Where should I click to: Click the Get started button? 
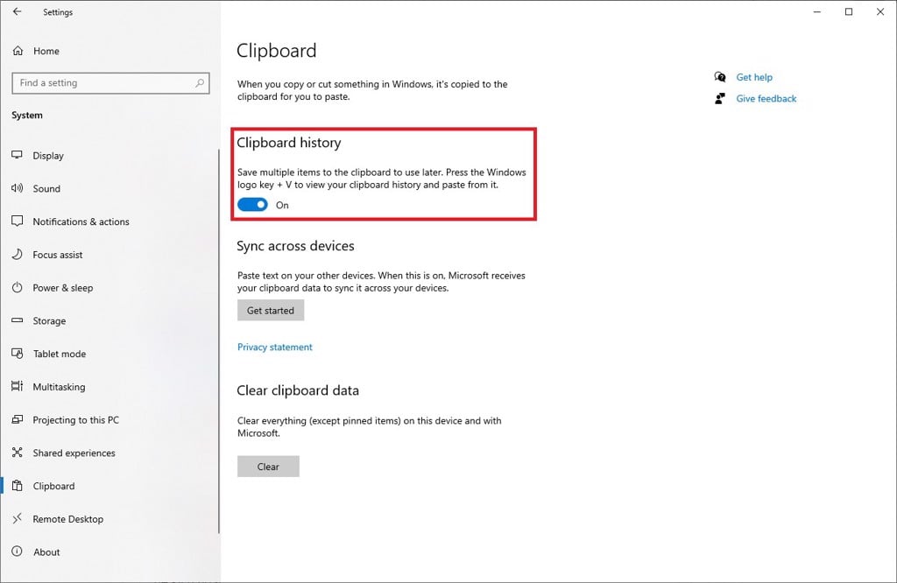(271, 311)
